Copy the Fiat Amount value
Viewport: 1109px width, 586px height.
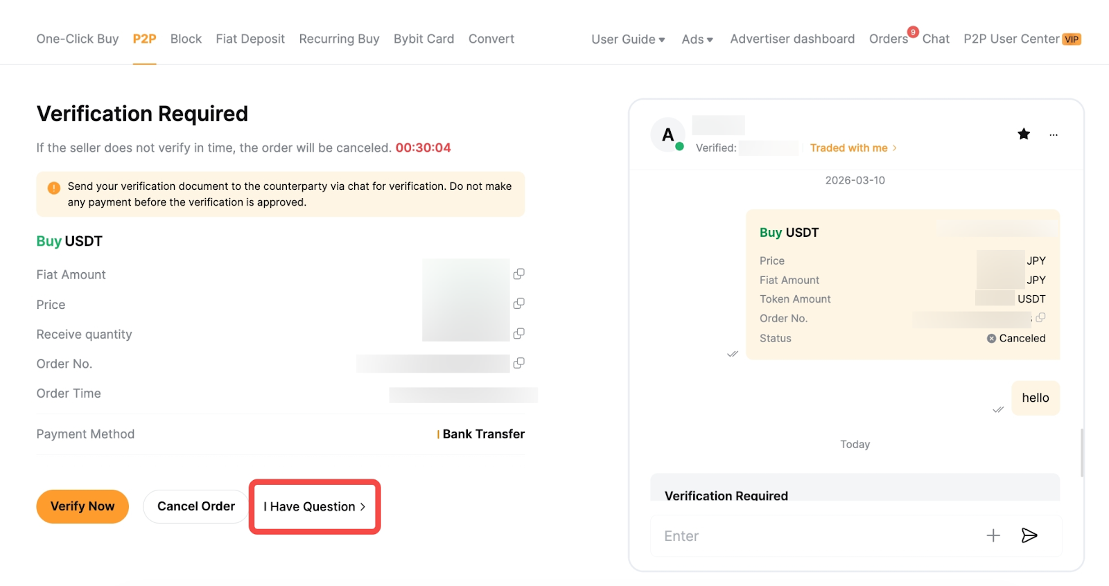[518, 274]
